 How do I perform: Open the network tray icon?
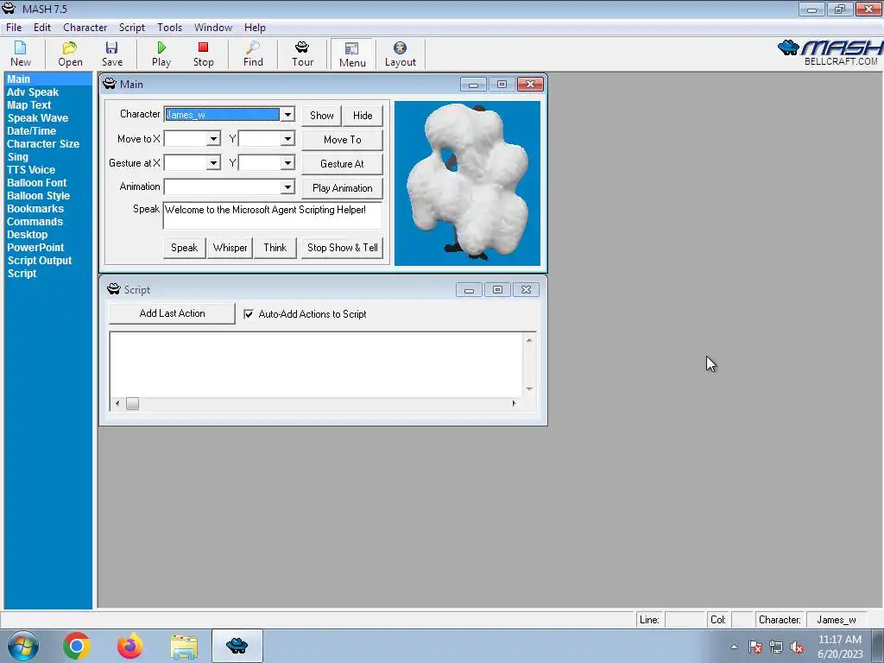click(776, 647)
